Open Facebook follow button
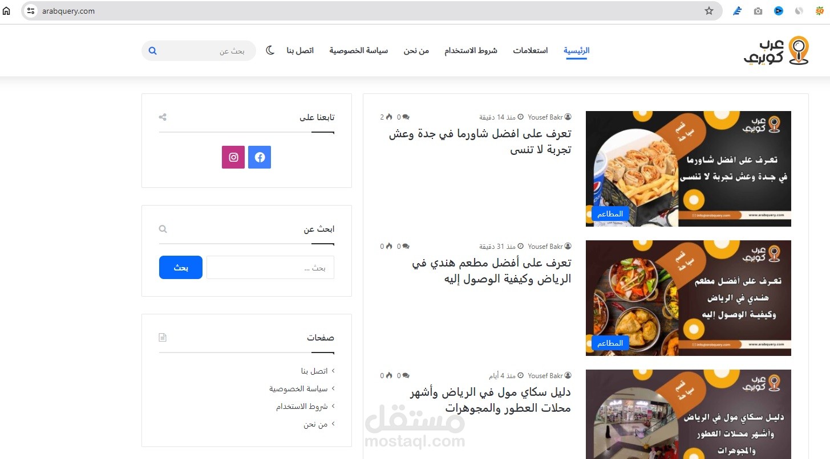 (260, 157)
